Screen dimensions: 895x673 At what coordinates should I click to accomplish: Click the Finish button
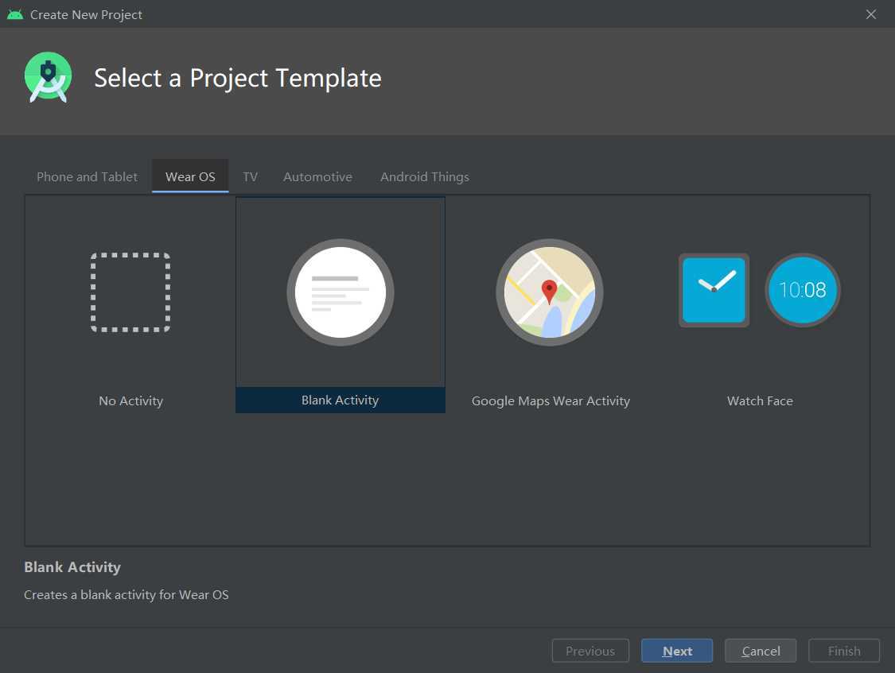[844, 651]
